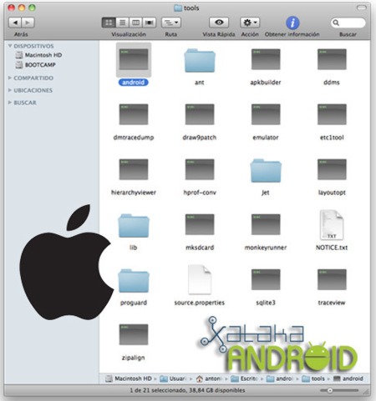The width and height of the screenshot is (376, 401).
Task: Select the draw9patch executable icon
Action: [200, 114]
